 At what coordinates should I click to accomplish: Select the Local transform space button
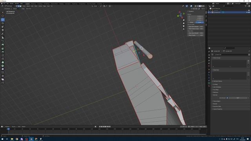200,22
